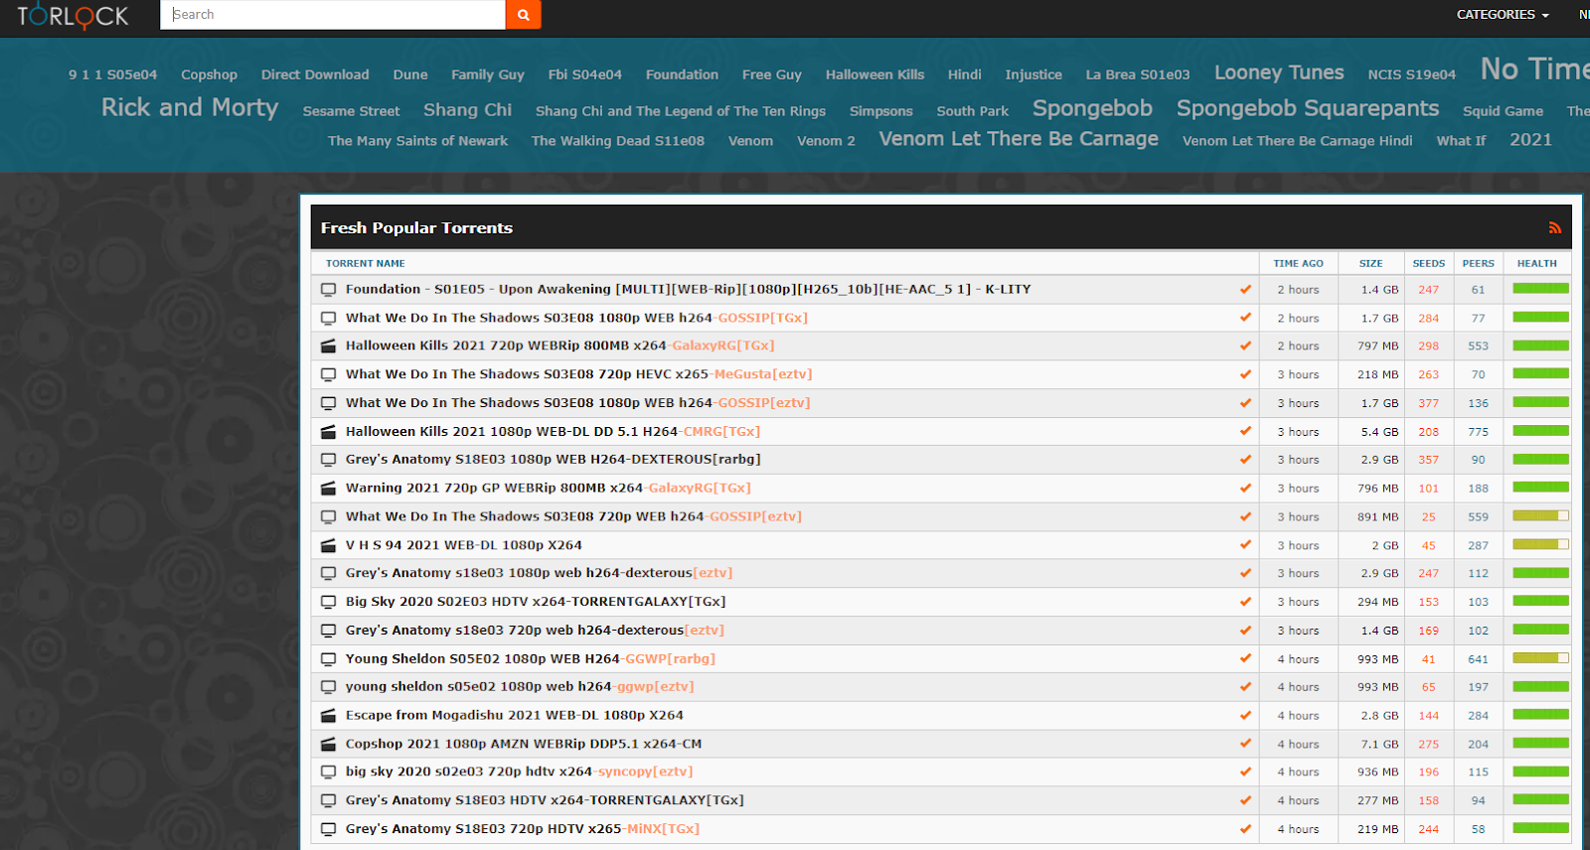Open the RSS feed icon
The image size is (1590, 850).
point(1554,228)
